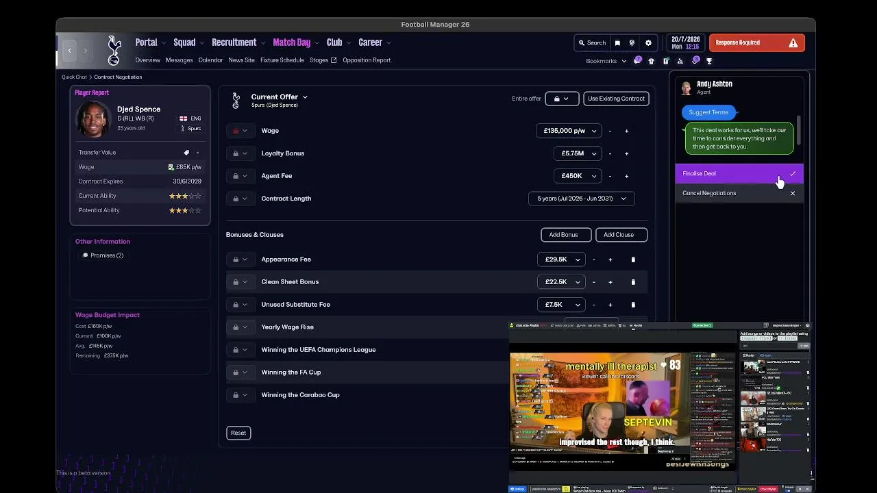The width and height of the screenshot is (877, 493).
Task: Open the settings gear icon
Action: (x=648, y=42)
